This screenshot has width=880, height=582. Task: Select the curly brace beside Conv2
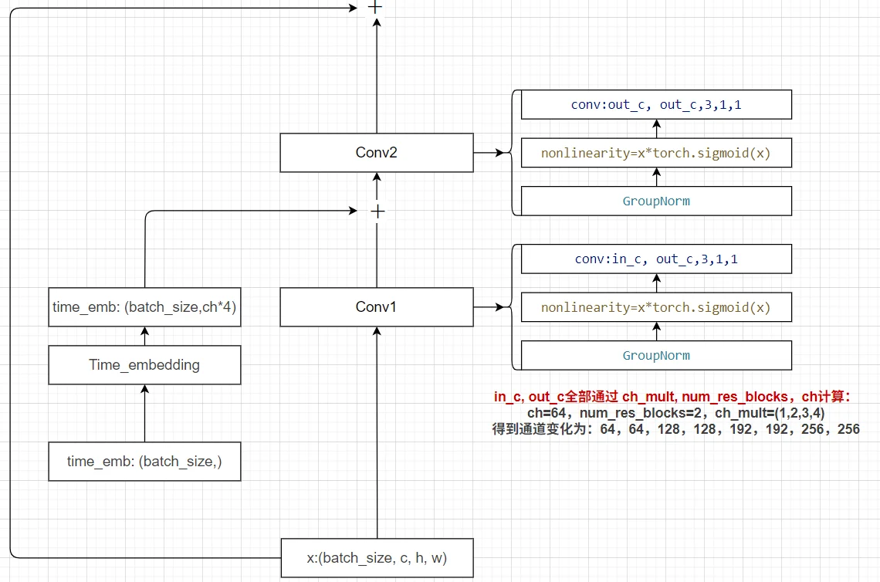click(x=513, y=152)
